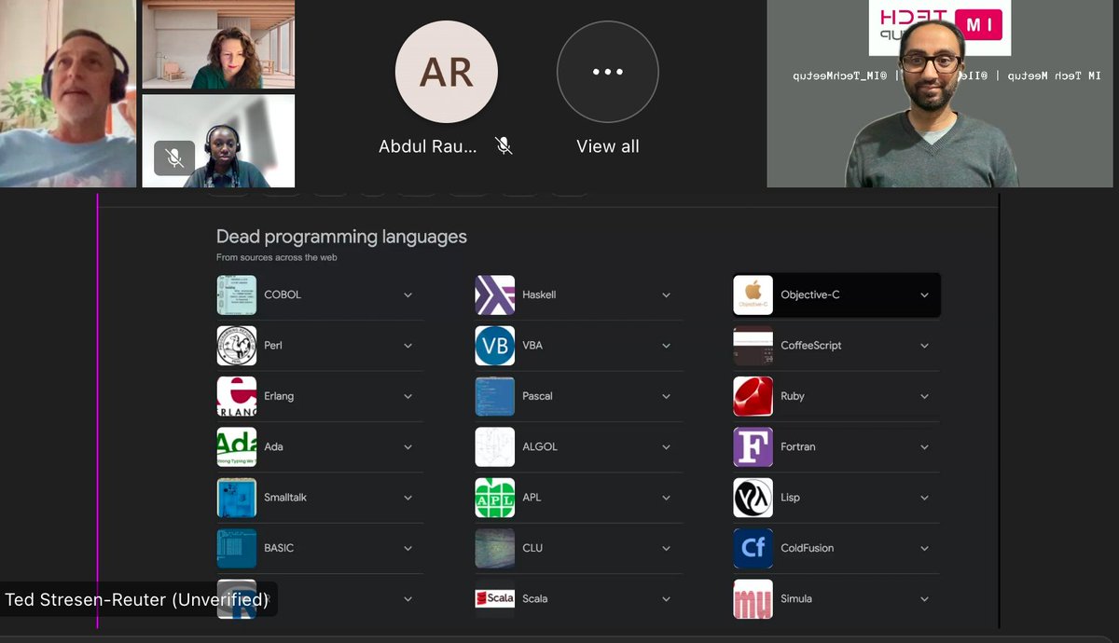This screenshot has width=1119, height=643.
Task: Expand the VBA entry chevron
Action: pyautogui.click(x=666, y=346)
